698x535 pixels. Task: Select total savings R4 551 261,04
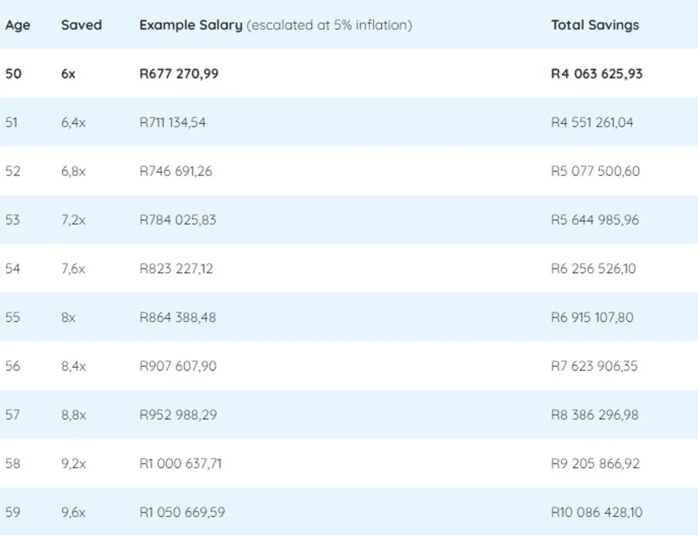[x=592, y=122]
